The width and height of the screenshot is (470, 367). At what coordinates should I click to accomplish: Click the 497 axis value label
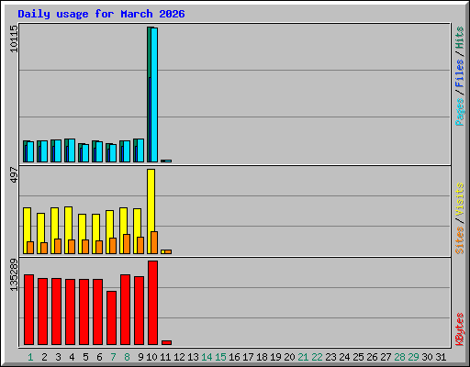[x=14, y=174]
